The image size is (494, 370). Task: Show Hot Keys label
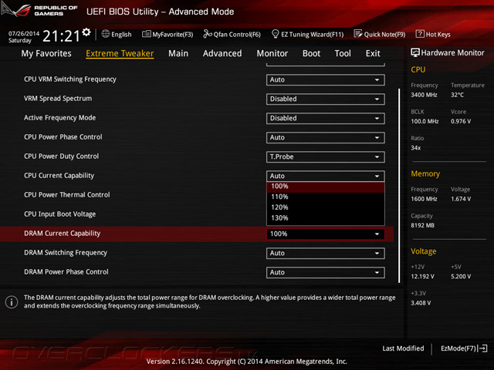pyautogui.click(x=438, y=35)
